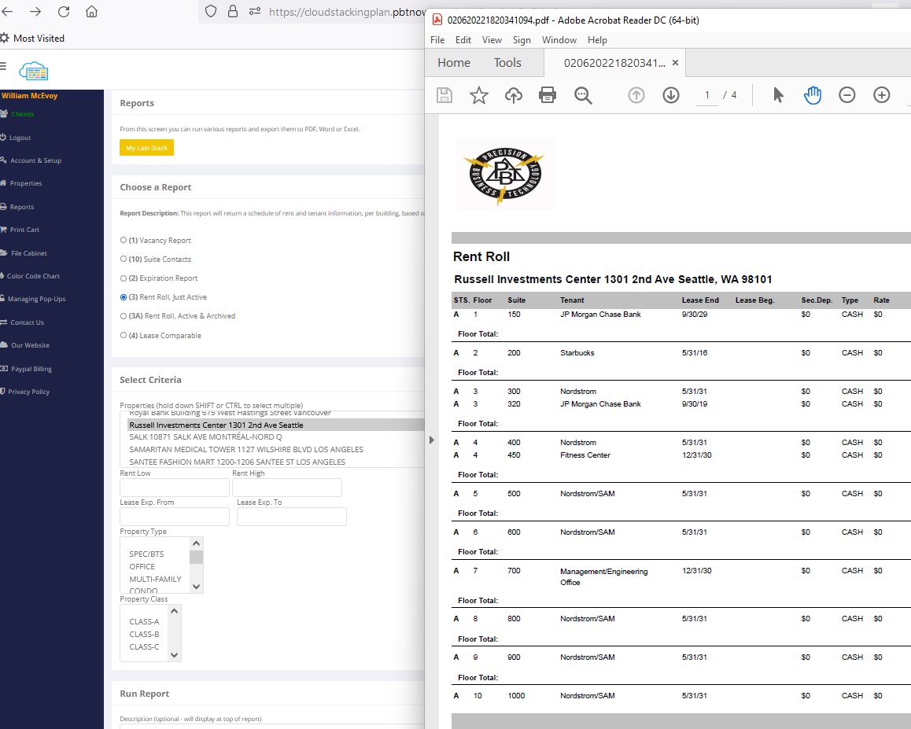Open Account & Setup in sidebar
Image resolution: width=911 pixels, height=729 pixels.
(x=35, y=160)
